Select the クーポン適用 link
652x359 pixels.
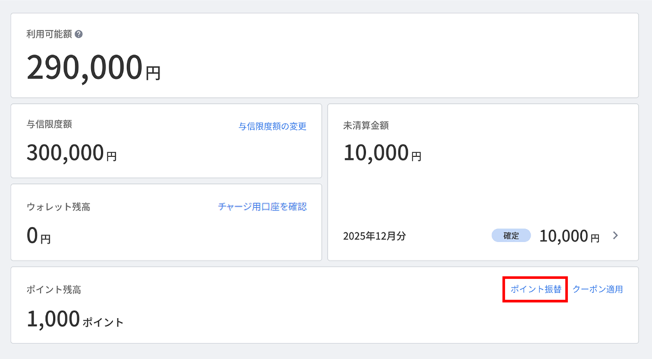(x=598, y=289)
